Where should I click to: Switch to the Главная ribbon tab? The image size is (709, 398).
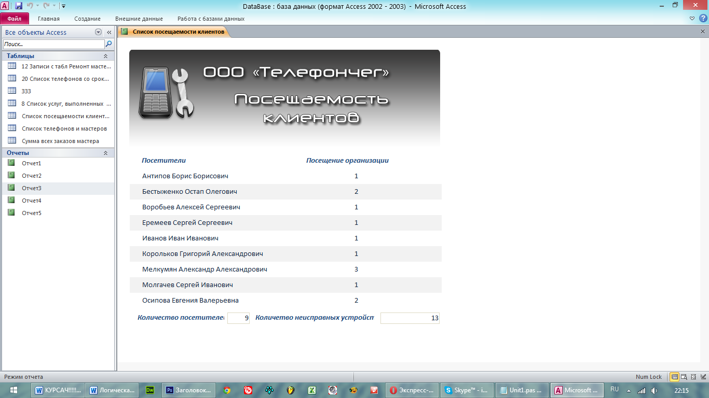pos(49,19)
